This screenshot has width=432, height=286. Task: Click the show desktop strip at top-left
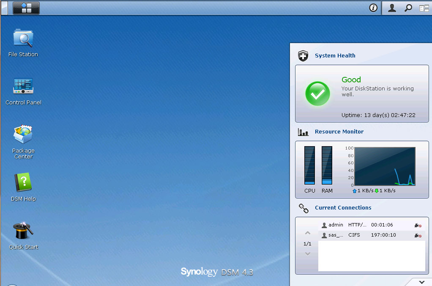coord(4,8)
